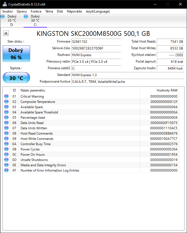Click the status icon for Unsafe Shutdowns
Viewport: 187px width, 233px height.
coord(6,160)
